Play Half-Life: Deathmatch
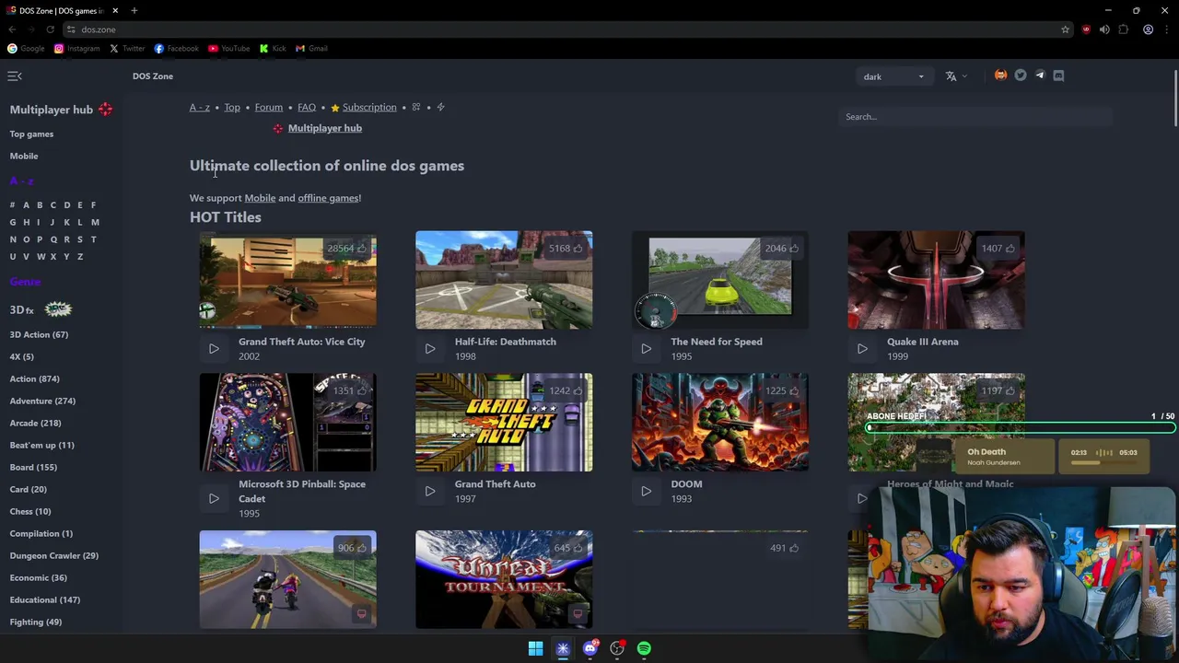1179x663 pixels. [x=430, y=349]
